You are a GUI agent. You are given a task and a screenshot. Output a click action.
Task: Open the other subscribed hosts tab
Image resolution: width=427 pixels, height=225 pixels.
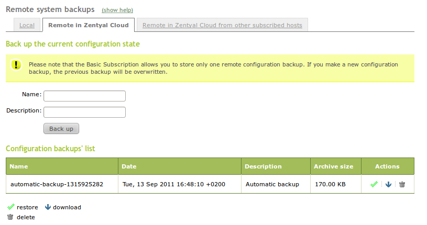tap(223, 25)
